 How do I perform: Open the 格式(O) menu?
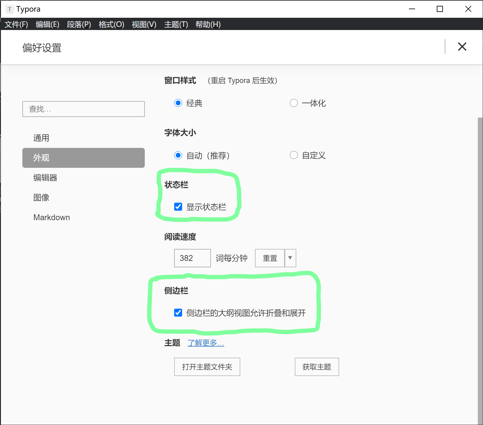point(111,24)
